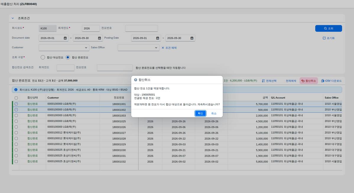This screenshot has height=193, width=354.
Task: Open calendar for Posting Date end field
Action: [x=192, y=38]
